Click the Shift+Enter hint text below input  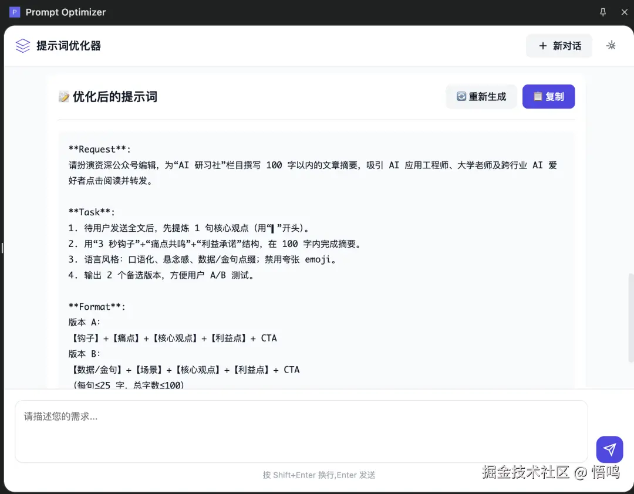319,475
